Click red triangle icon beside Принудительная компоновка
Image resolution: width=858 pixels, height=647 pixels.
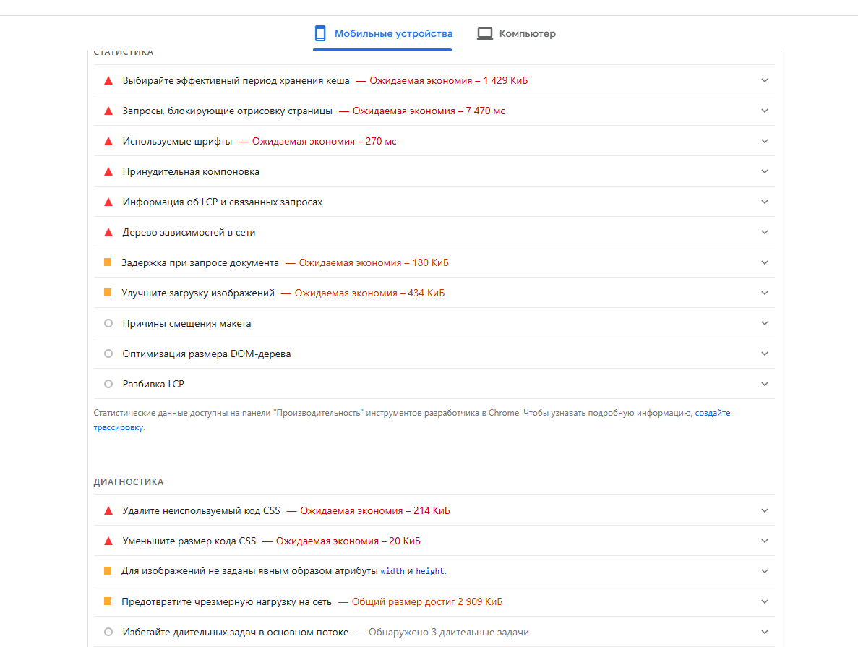click(x=108, y=171)
